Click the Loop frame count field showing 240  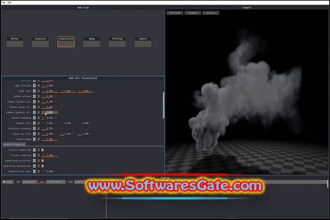point(18,182)
